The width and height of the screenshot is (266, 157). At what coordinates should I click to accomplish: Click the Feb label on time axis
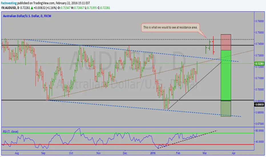coord(178,153)
